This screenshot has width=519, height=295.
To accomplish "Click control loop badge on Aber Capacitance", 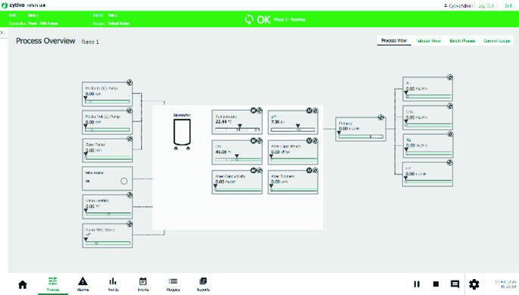I will (315, 141).
